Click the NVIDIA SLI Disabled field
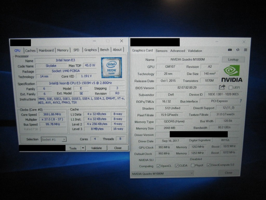The height and width of the screenshot is (200, 266). click(196, 159)
